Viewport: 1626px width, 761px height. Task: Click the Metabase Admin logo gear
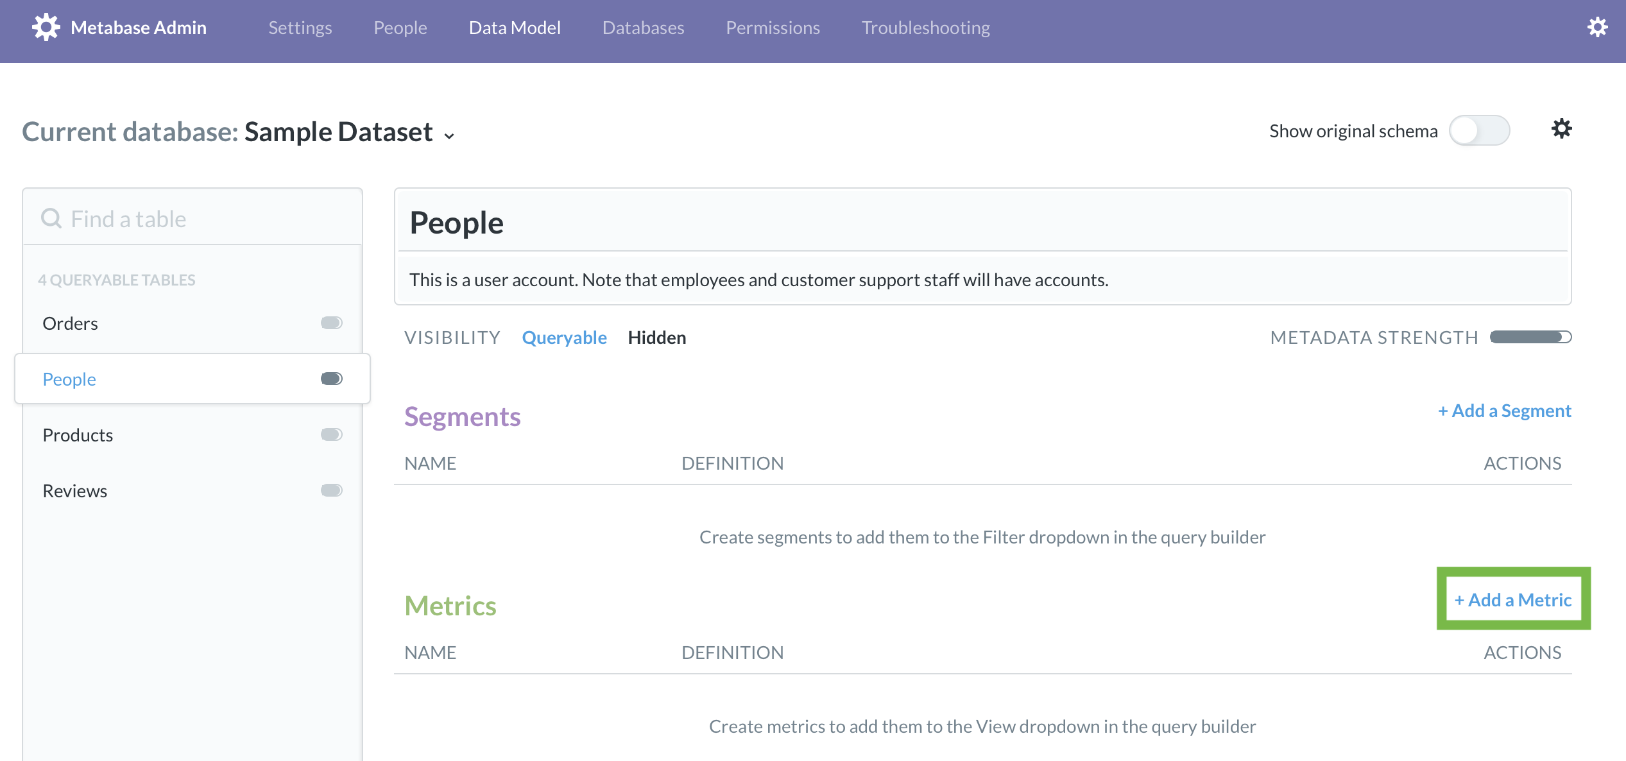click(x=46, y=28)
